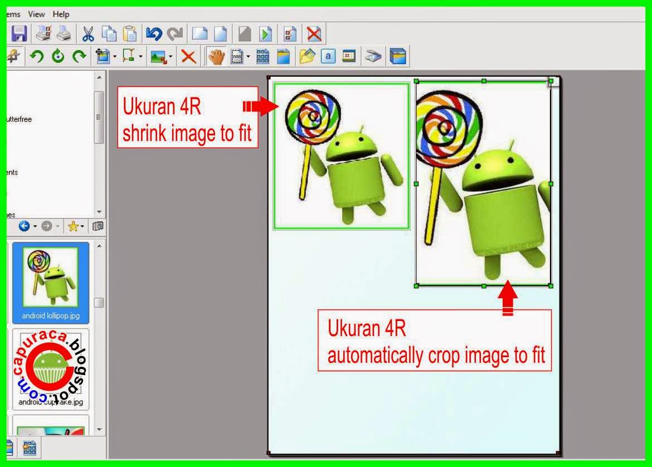Cut selection with the scissors icon
This screenshot has width=652, height=467.
point(87,33)
